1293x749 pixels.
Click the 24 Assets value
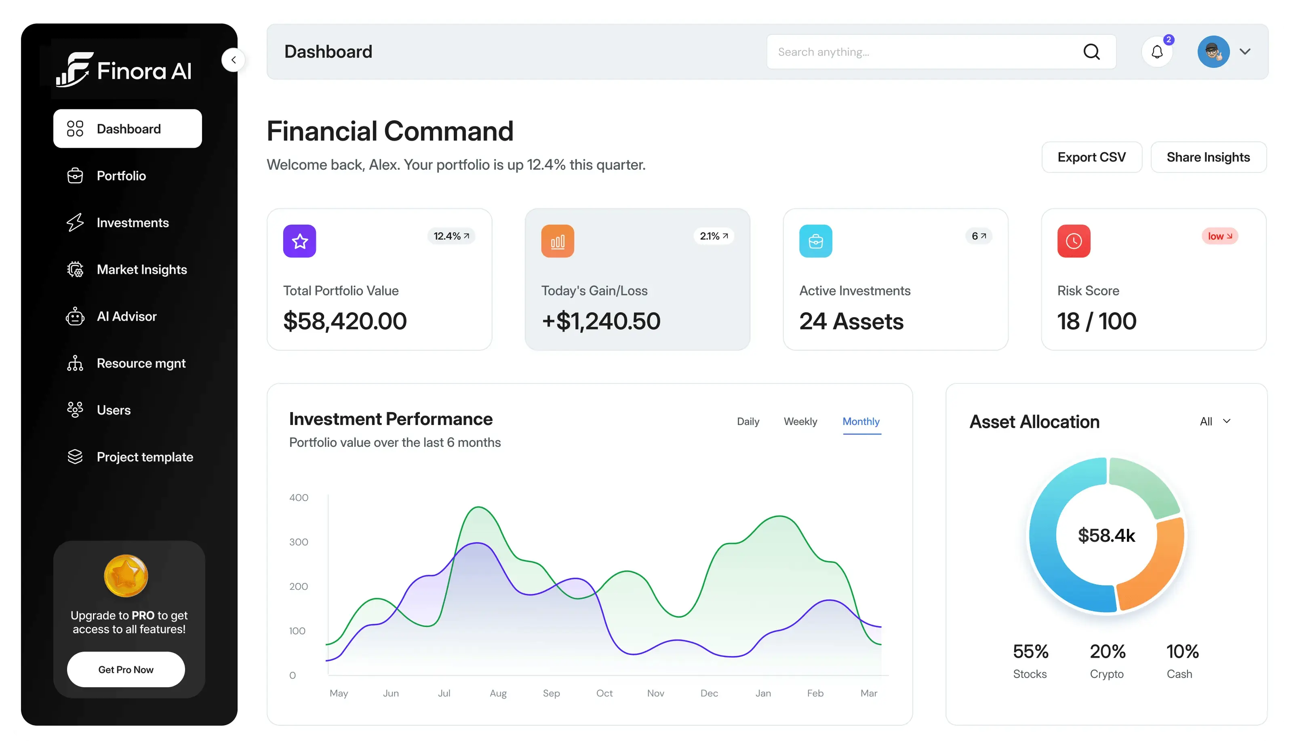(851, 321)
